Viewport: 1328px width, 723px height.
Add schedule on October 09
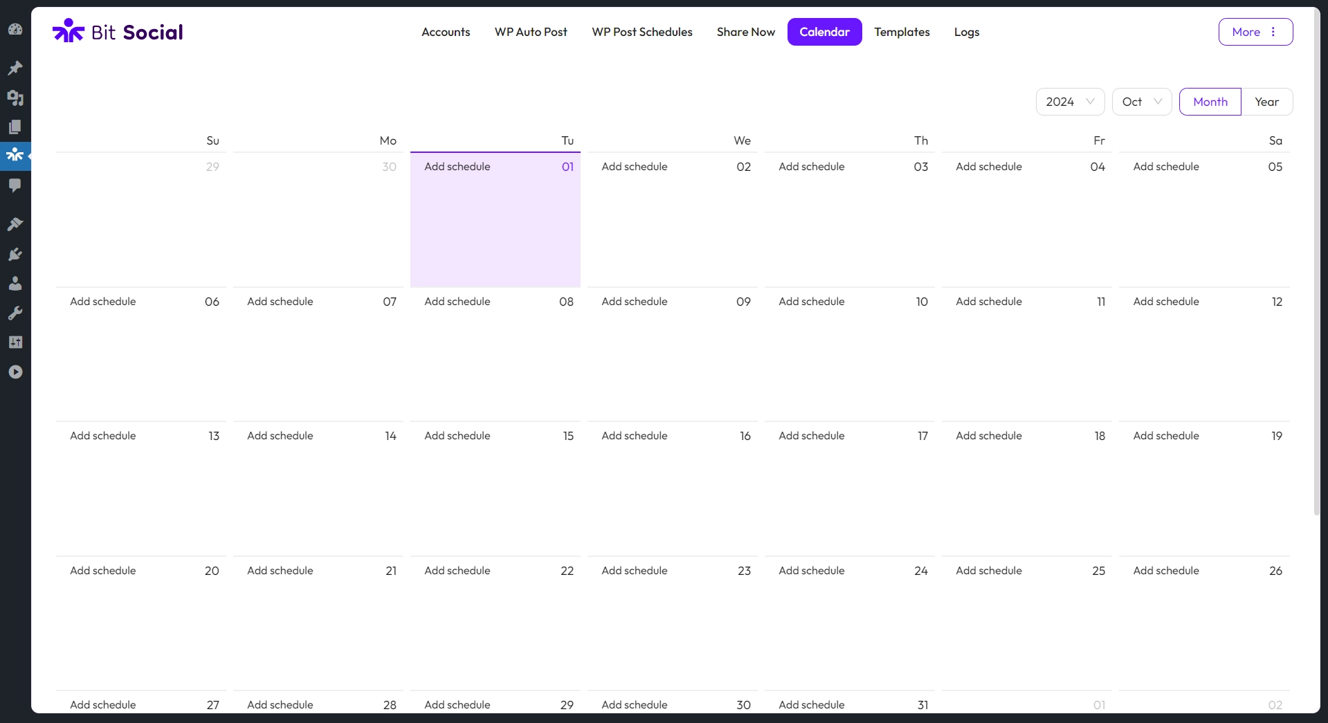tap(634, 302)
